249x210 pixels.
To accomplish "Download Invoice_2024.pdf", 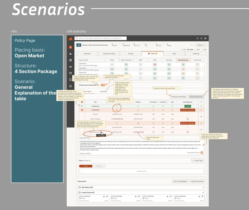I will pos(136,196).
